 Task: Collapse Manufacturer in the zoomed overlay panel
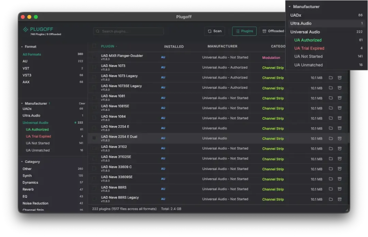pos(290,7)
